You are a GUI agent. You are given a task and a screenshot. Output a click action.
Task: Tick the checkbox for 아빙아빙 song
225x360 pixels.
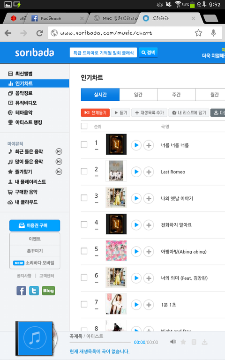coord(84,251)
